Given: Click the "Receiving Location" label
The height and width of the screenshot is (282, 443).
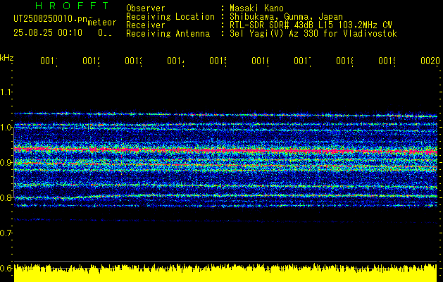Looking at the screenshot, I should (170, 16).
